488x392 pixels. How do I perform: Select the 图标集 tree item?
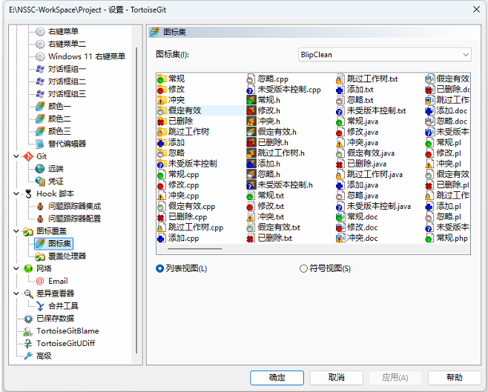tap(54, 244)
